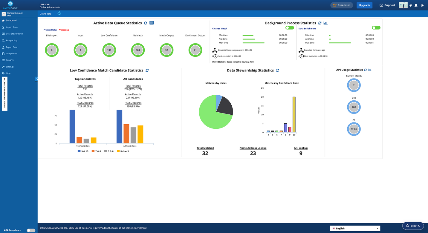Click the Matchbook logo
Image resolution: width=428 pixels, height=233 pixels.
[x=10, y=5]
